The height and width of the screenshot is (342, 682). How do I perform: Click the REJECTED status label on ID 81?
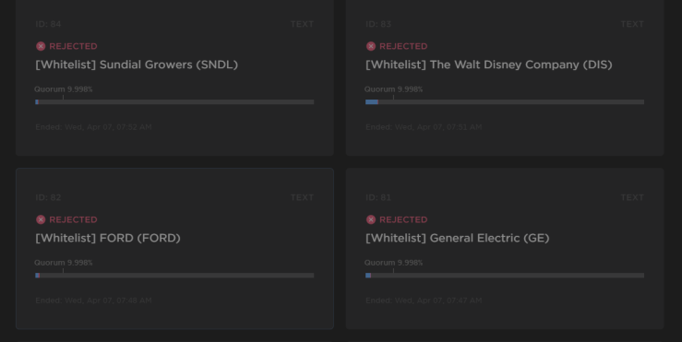click(403, 219)
